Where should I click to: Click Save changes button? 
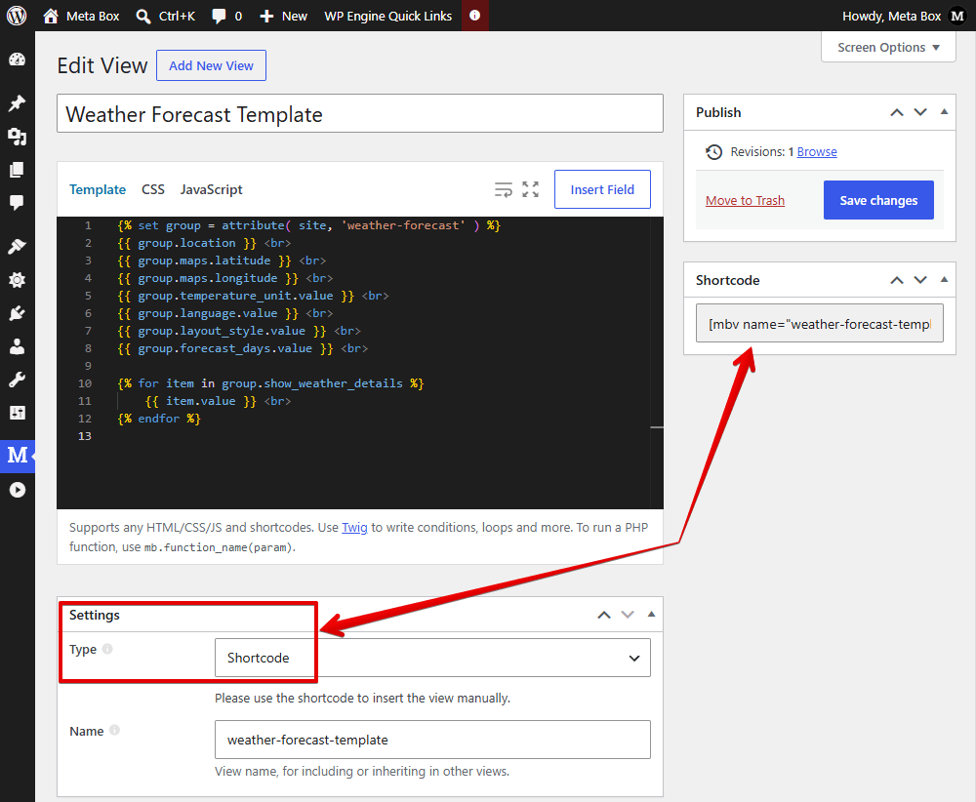(x=878, y=200)
